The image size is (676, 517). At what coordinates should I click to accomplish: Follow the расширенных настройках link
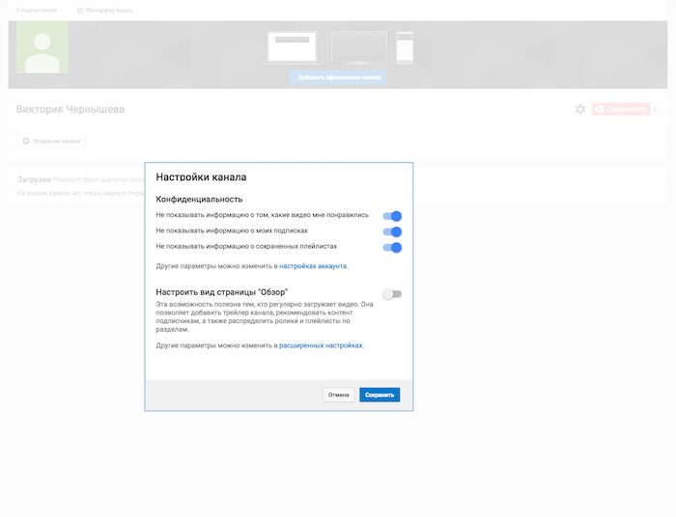pos(321,344)
